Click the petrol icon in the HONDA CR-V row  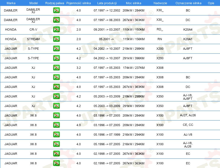56,29
